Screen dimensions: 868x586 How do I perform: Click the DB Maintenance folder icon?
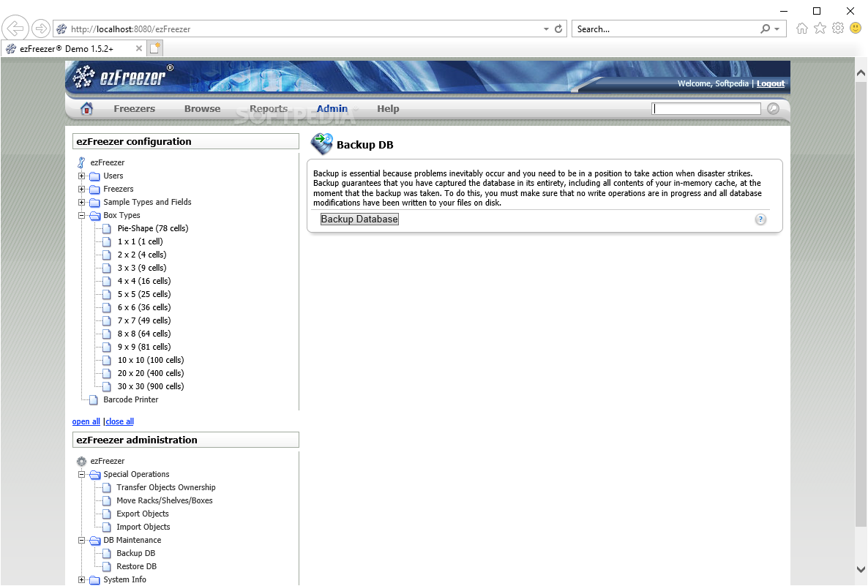coord(94,541)
